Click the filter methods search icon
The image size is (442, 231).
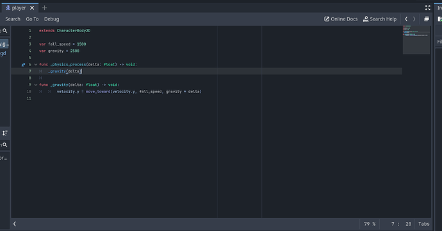4,144
